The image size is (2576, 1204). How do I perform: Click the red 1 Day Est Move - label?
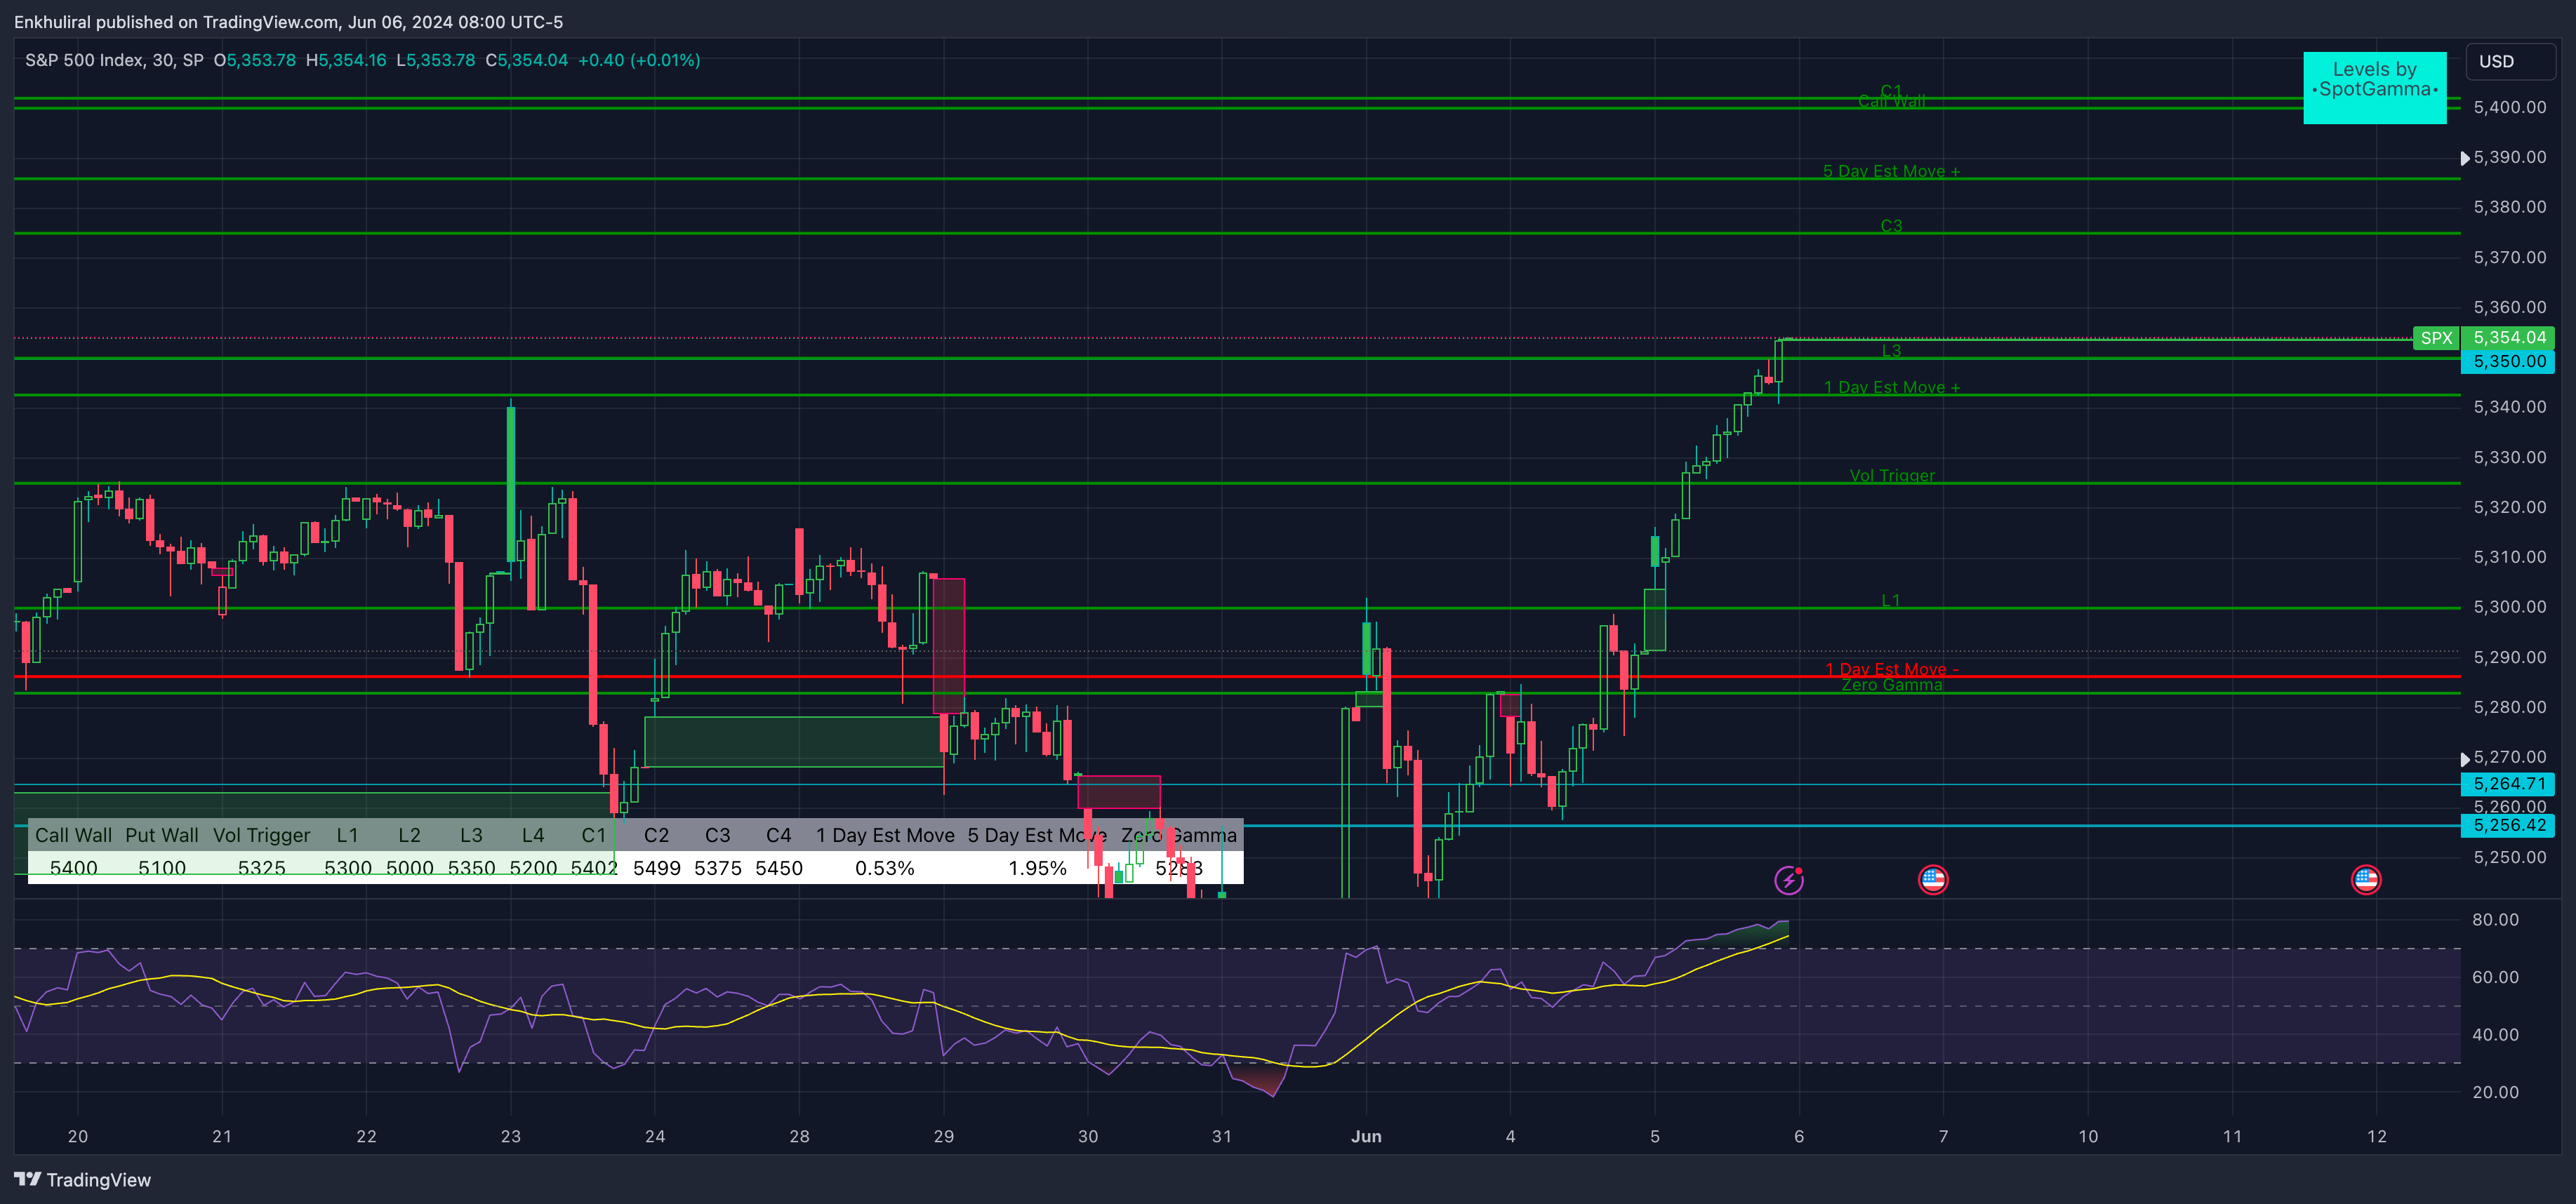(x=1891, y=669)
